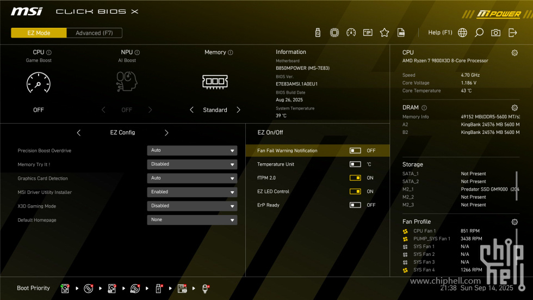Click the info icon next to DRAM
Viewport: 533px width, 300px height.
tap(424, 108)
